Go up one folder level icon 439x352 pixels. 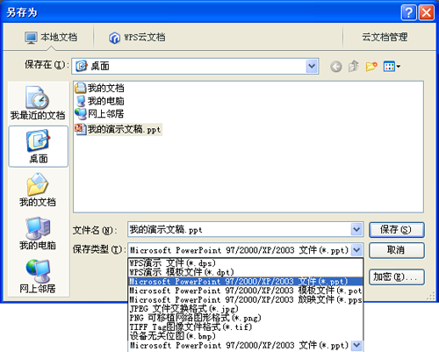click(x=354, y=66)
